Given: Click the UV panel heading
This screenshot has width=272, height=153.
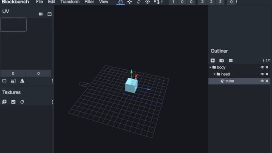Looking at the screenshot, I should point(6,11).
